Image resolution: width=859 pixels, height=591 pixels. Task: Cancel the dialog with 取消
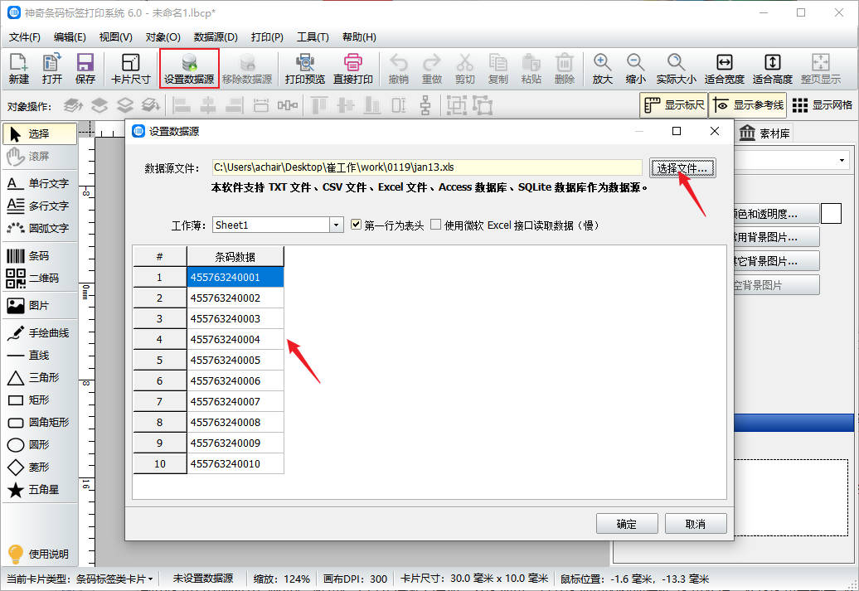[696, 524]
